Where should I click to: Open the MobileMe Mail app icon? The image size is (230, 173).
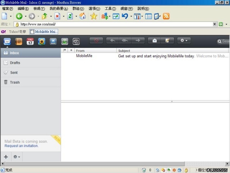(x=7, y=42)
